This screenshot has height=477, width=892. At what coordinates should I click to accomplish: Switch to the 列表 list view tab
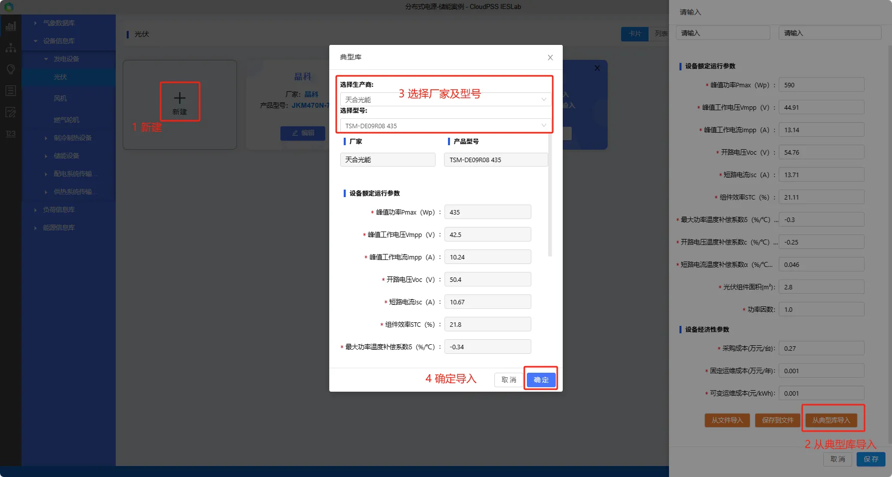click(x=660, y=33)
